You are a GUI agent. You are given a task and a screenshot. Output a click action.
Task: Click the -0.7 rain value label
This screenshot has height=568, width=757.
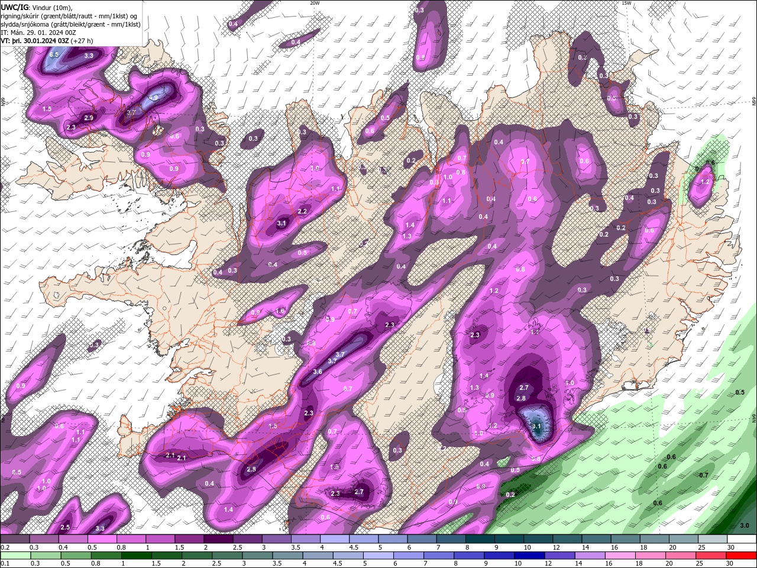(703, 475)
